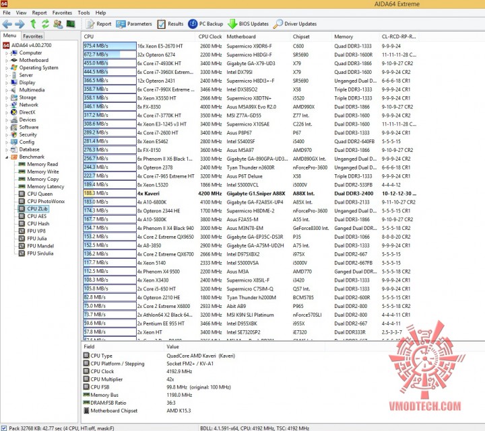Viewport: 485px width, 431px height.
Task: Switch to the Menu sidebar tab
Action: (x=9, y=36)
